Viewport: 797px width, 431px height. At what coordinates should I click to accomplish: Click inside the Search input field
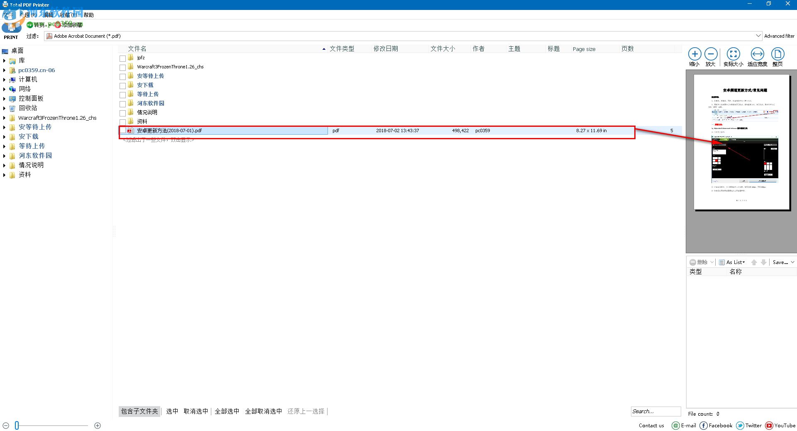[655, 411]
